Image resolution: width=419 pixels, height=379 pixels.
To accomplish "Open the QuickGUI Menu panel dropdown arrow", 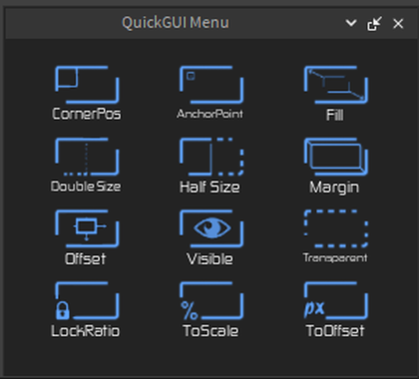I will tap(351, 23).
